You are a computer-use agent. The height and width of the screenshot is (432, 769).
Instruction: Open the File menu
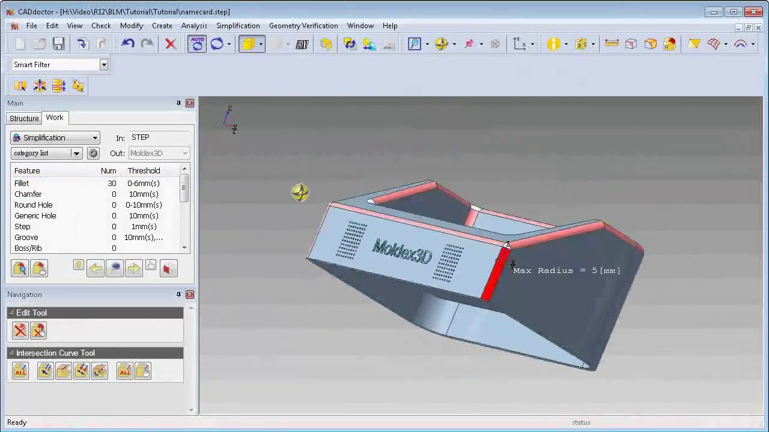click(x=31, y=26)
